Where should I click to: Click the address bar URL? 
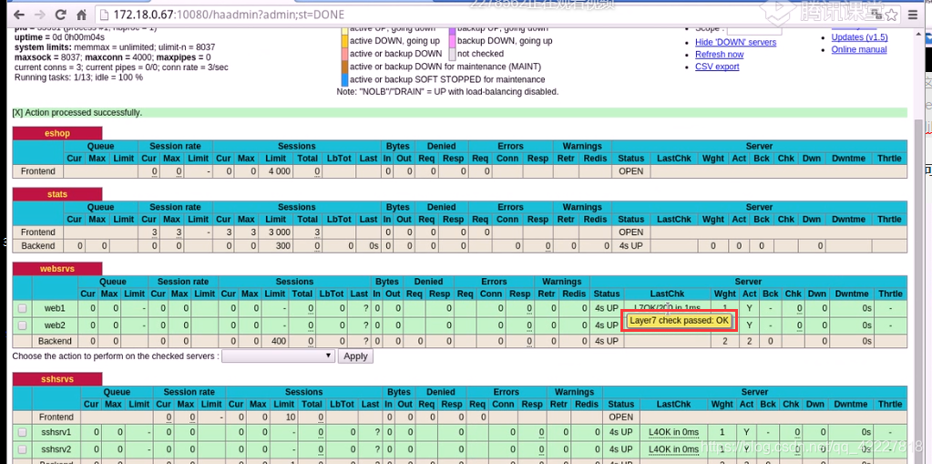click(229, 15)
